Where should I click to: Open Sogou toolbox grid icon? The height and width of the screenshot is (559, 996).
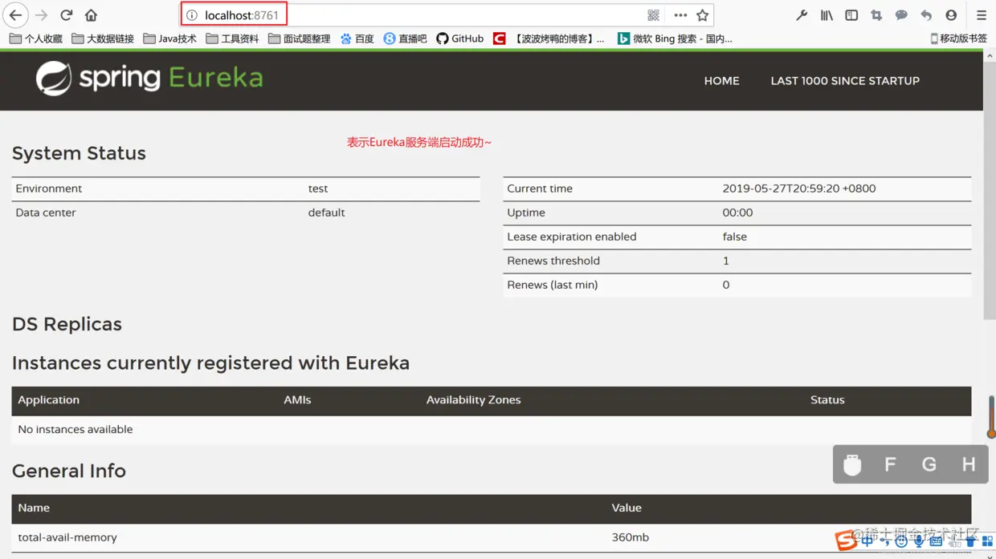tap(988, 542)
